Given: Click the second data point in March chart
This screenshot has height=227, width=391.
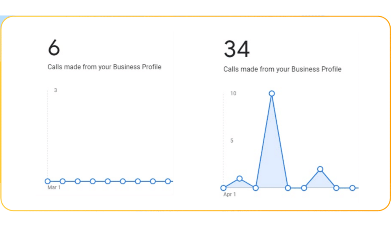Looking at the screenshot, I should point(63,181).
